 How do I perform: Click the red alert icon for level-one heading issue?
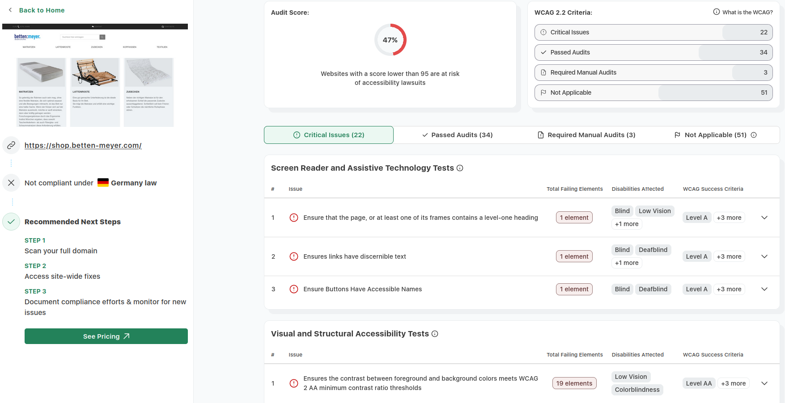click(x=294, y=218)
